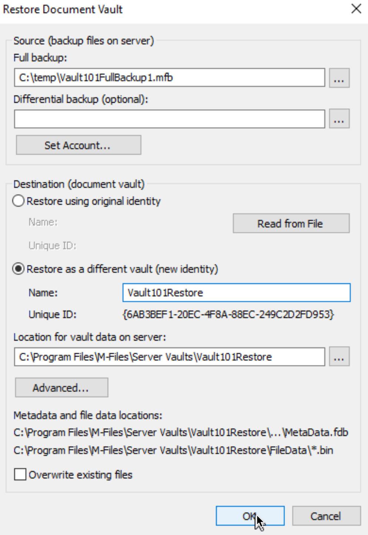This screenshot has width=368, height=535.
Task: Click the Unique ID GUID text
Action: [x=228, y=315]
